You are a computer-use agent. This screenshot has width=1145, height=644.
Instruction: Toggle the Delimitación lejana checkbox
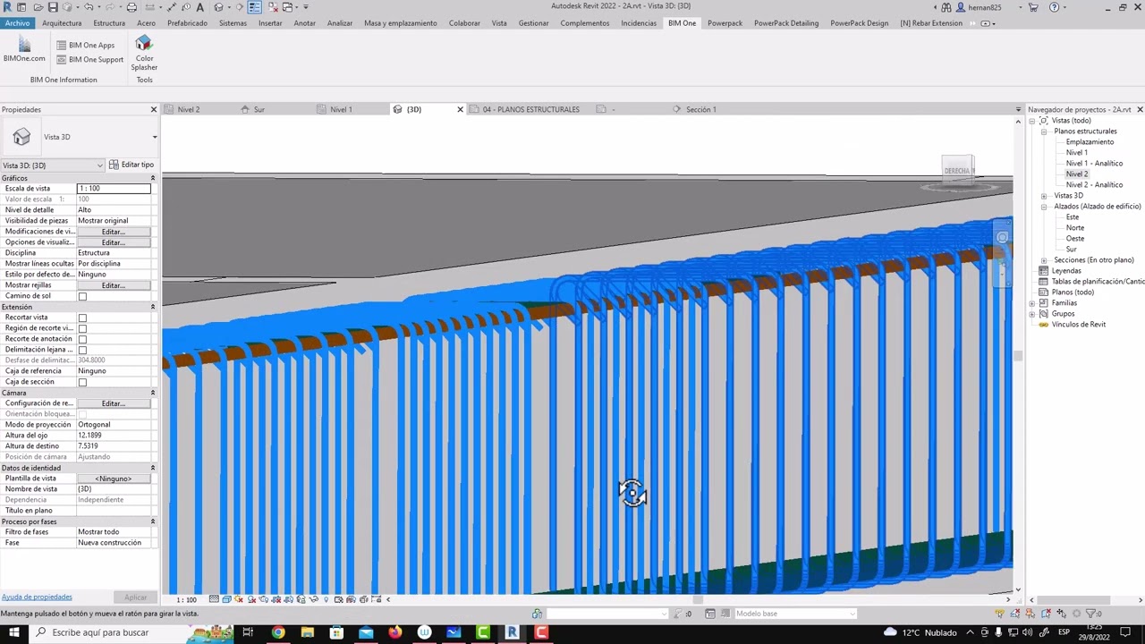82,350
